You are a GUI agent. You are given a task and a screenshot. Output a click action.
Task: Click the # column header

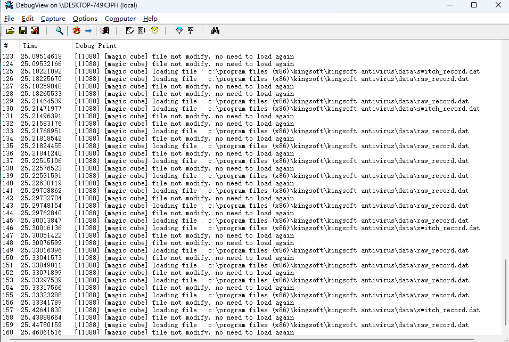point(10,46)
